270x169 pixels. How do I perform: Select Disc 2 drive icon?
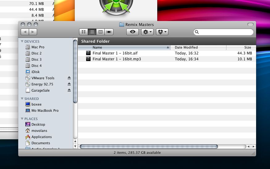pyautogui.click(x=28, y=53)
